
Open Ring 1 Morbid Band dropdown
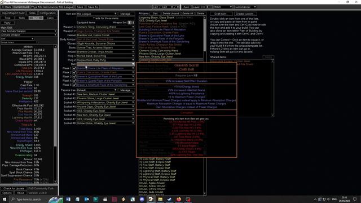click(105, 56)
